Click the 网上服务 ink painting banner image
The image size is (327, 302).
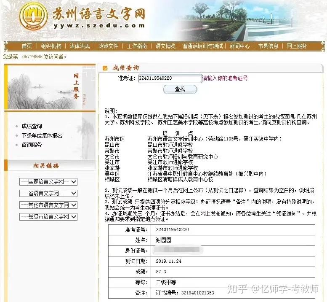(x=50, y=88)
